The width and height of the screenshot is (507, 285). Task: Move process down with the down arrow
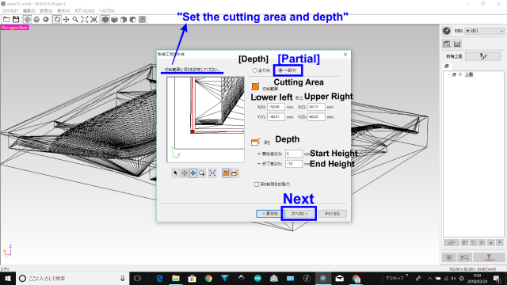click(x=500, y=242)
